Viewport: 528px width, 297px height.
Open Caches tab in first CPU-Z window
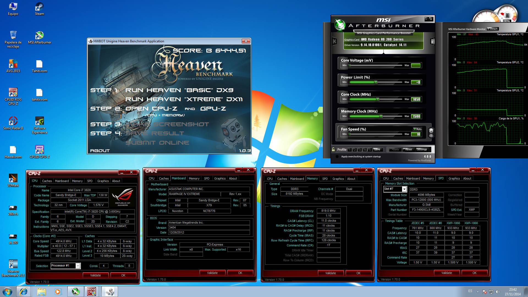(47, 181)
